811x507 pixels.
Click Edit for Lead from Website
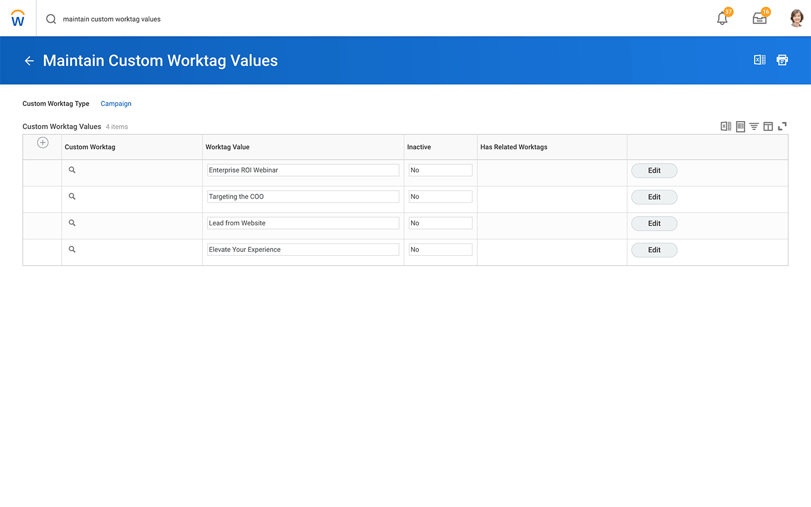[654, 224]
